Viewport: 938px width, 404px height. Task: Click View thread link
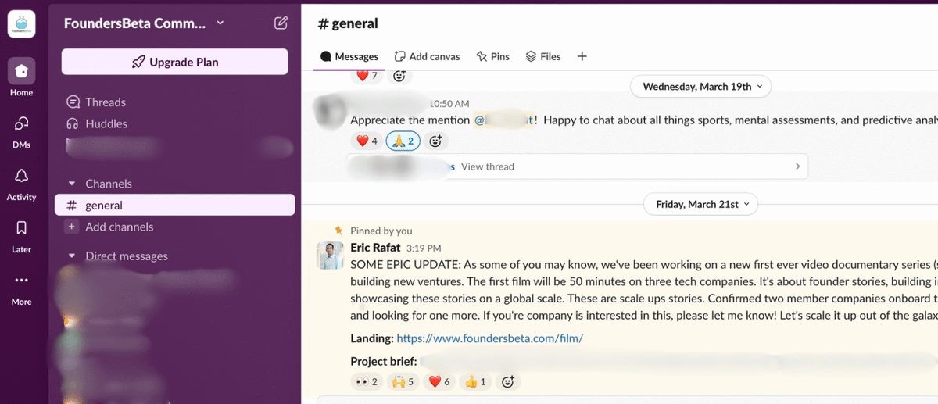point(488,166)
